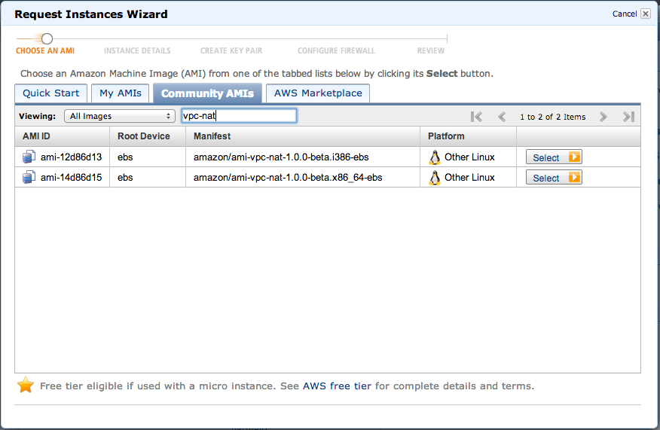
Task: Click the Choose an AMI step label
Action: [x=45, y=50]
